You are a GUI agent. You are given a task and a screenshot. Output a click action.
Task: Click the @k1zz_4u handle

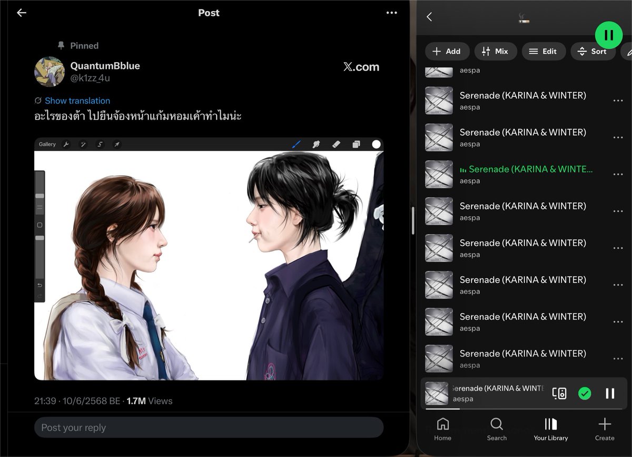pyautogui.click(x=90, y=78)
